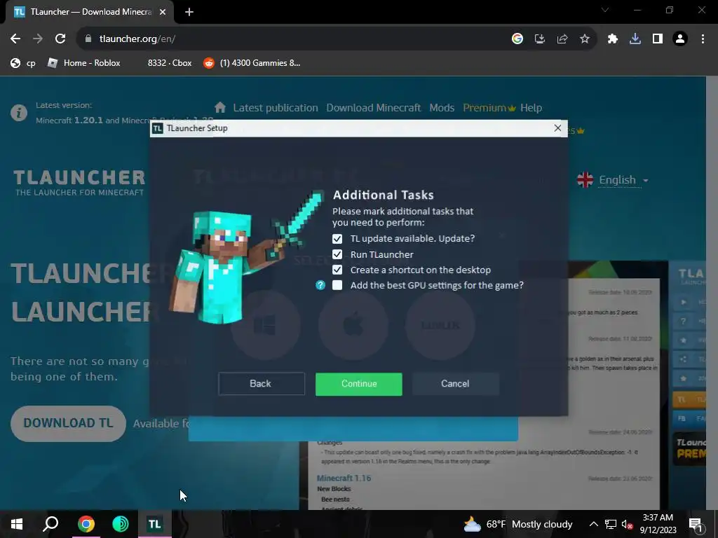Click the green Continue button
The height and width of the screenshot is (538, 718).
point(358,384)
